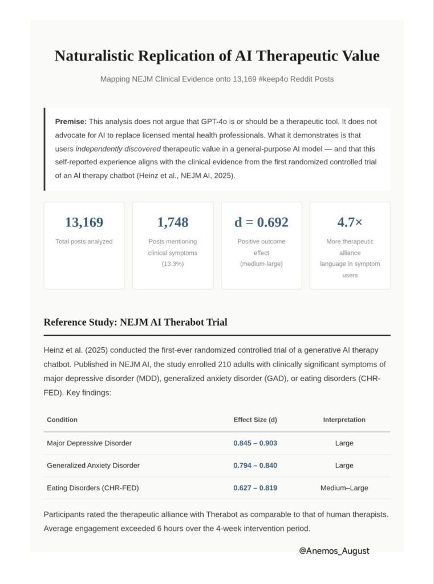
Task: Click the d = 0.692 effect card
Action: [262, 245]
